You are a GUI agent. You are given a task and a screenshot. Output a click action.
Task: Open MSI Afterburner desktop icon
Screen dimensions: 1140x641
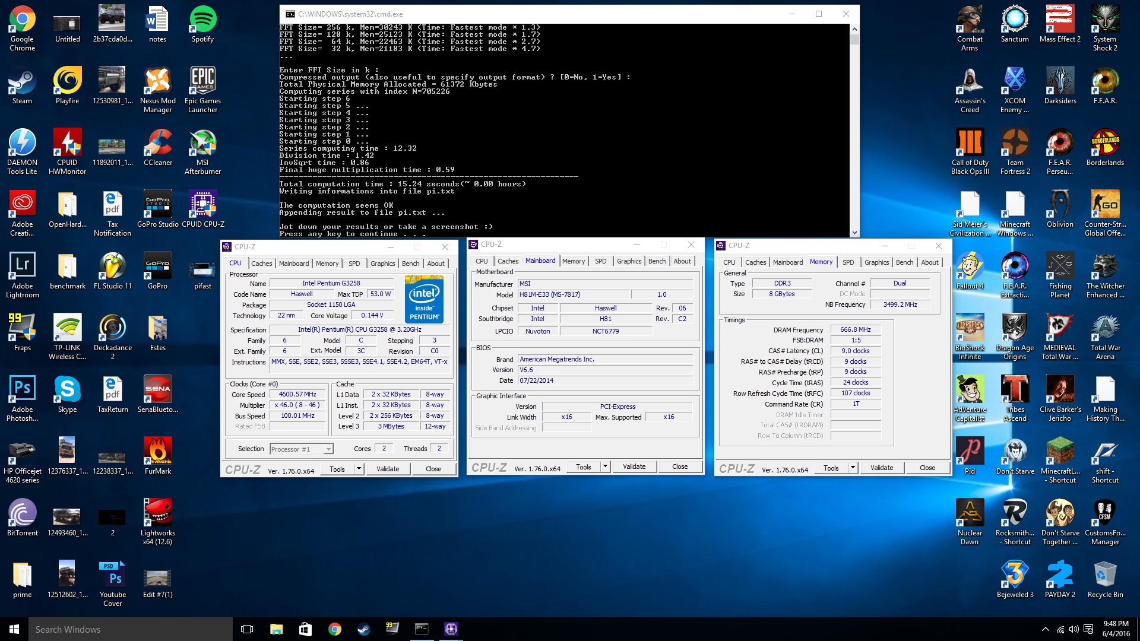click(202, 152)
